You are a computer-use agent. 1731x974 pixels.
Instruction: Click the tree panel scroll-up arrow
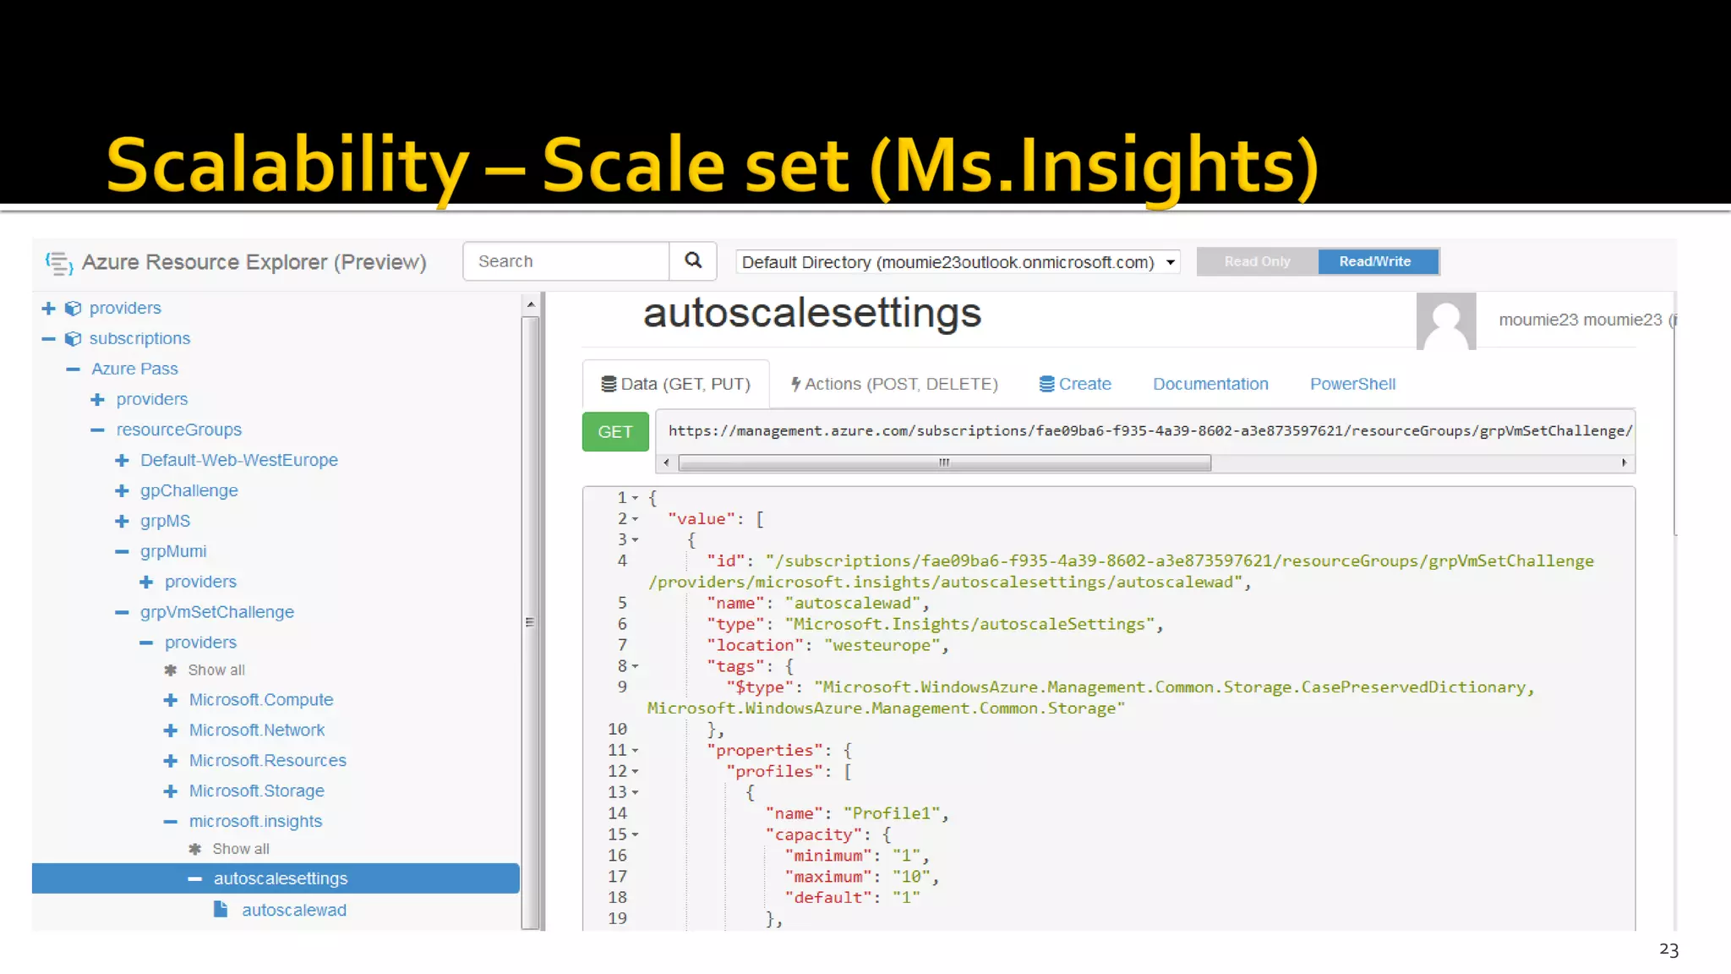531,304
